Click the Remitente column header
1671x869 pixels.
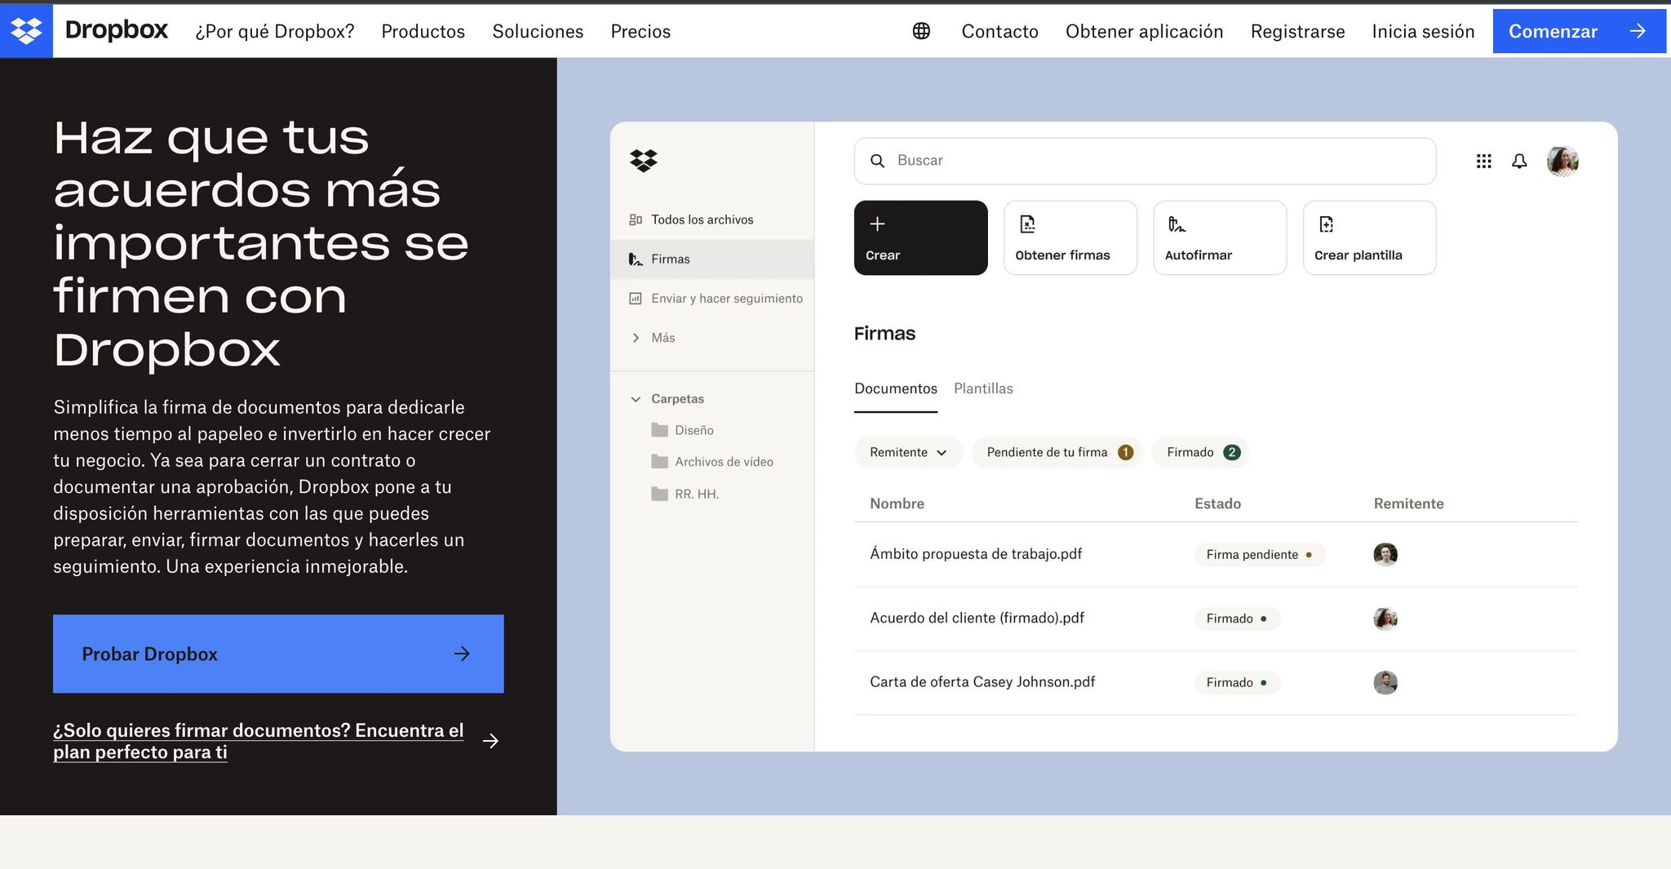pos(1408,503)
